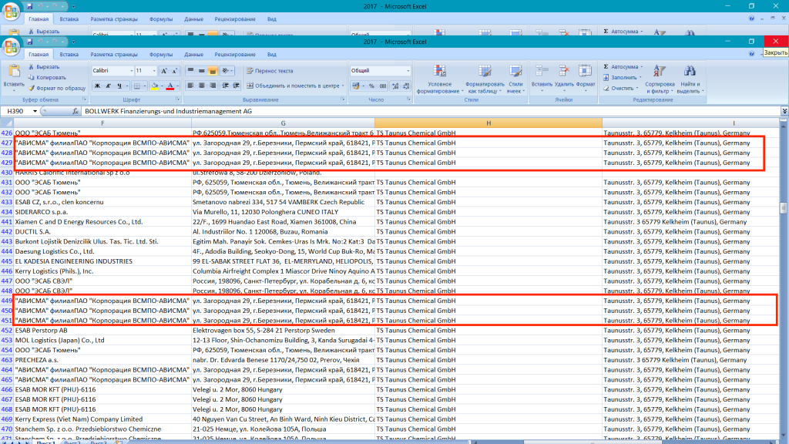This screenshot has width=789, height=444.
Task: Click the yellow fill color button
Action: click(154, 86)
